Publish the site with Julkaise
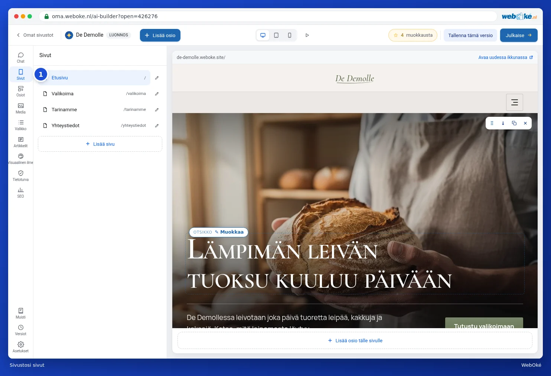Image resolution: width=551 pixels, height=376 pixels. click(519, 35)
